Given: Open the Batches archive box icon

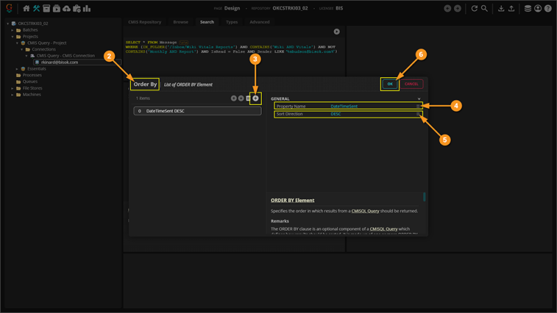Looking at the screenshot, I should pyautogui.click(x=46, y=8).
